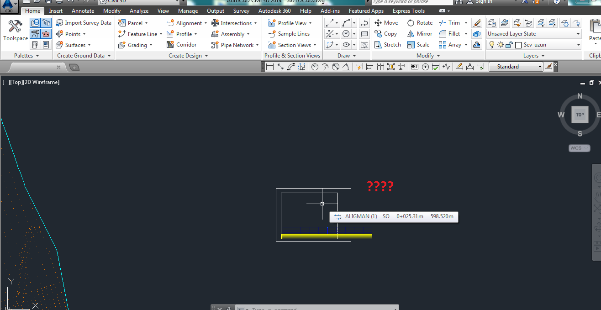Switch to the Annotate ribbon tab
Screen dimensions: 601x310
coord(83,11)
